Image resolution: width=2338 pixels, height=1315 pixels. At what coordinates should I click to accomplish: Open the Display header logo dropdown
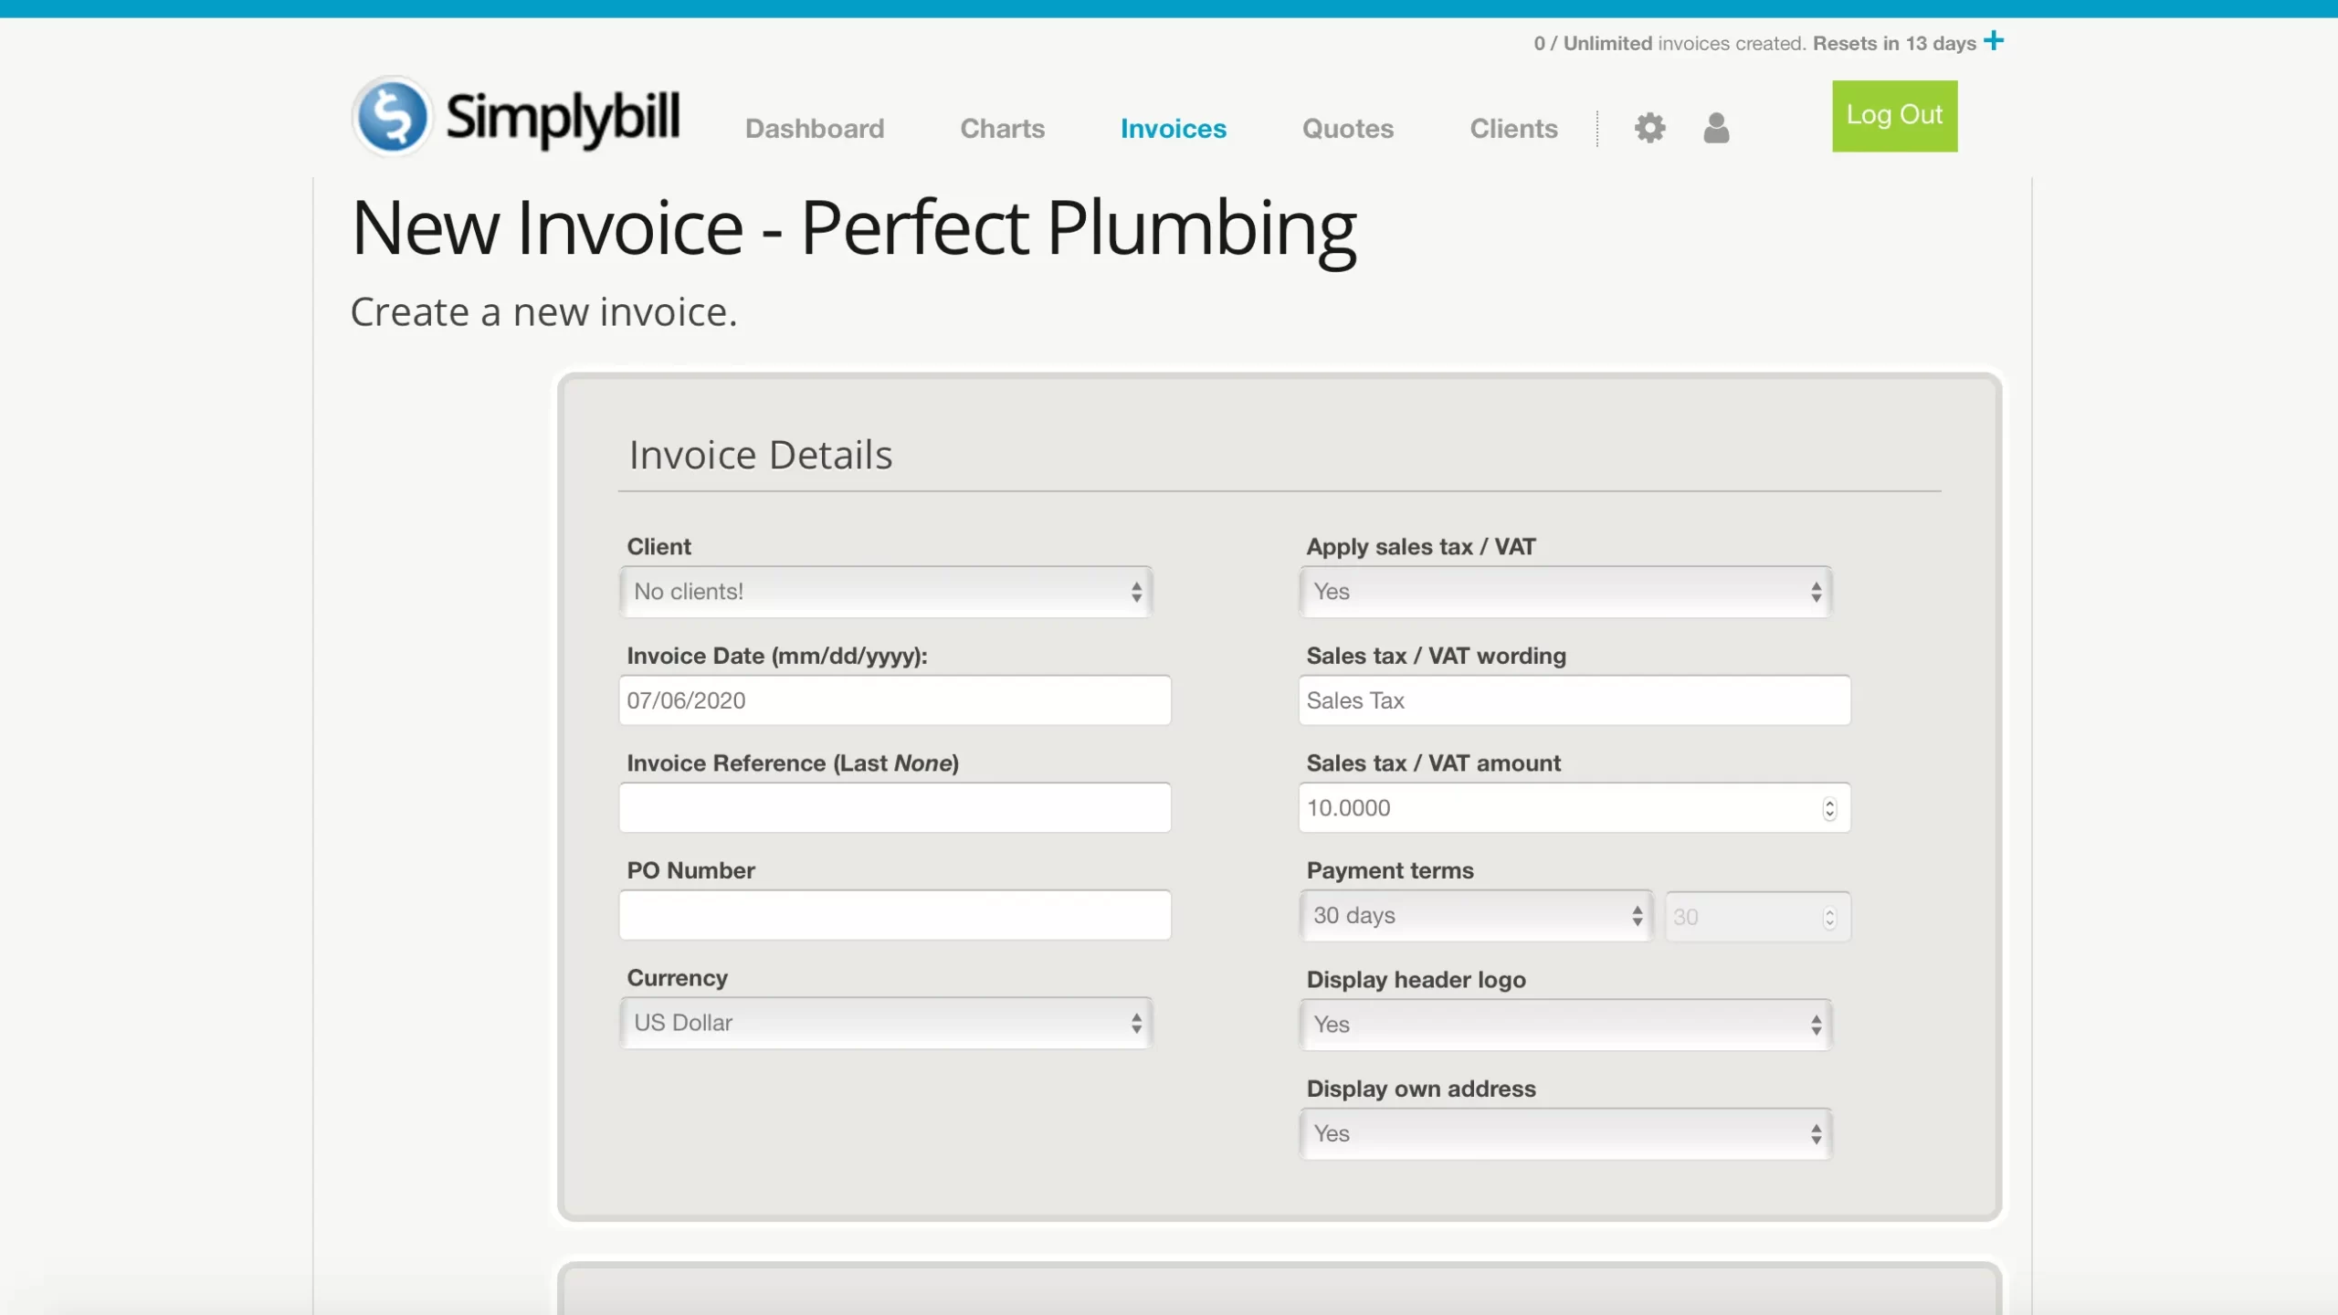click(x=1564, y=1025)
